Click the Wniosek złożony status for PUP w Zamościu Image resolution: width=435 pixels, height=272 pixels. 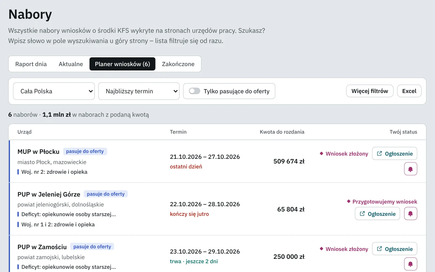coord(344,249)
